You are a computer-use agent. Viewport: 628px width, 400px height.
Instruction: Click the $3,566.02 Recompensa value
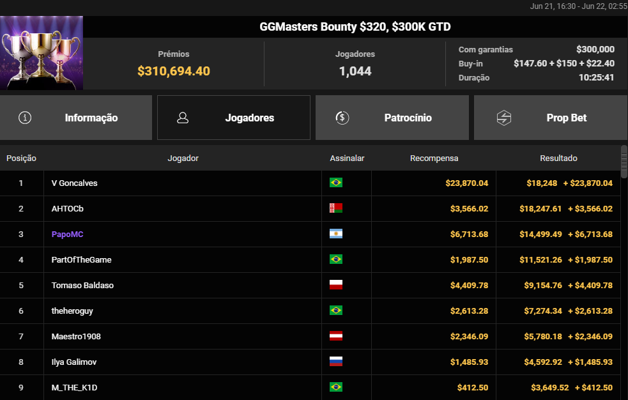pos(469,208)
